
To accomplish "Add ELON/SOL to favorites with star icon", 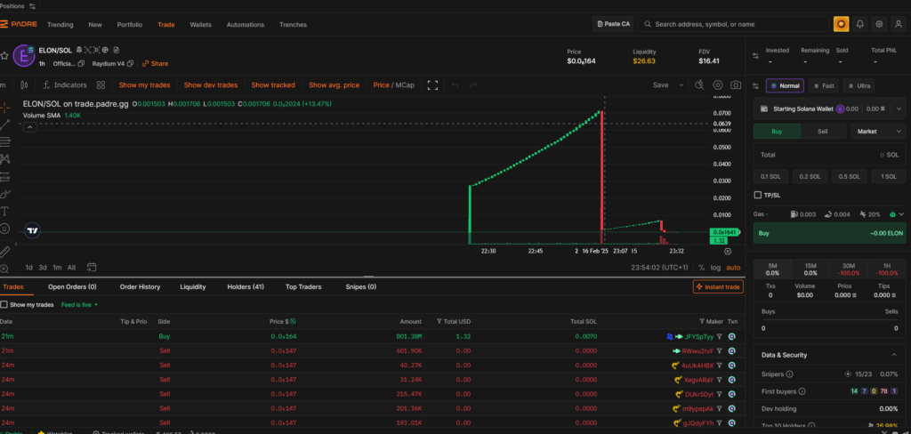I will pyautogui.click(x=4, y=56).
